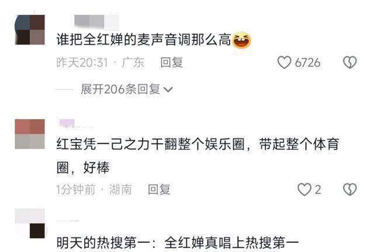Open the first commenter's blurred username

[96, 21]
